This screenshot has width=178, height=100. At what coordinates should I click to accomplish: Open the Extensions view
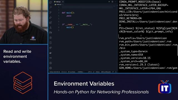tap(51, 22)
